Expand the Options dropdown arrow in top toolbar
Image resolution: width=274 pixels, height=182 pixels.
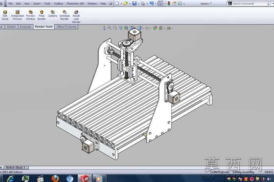point(184,4)
